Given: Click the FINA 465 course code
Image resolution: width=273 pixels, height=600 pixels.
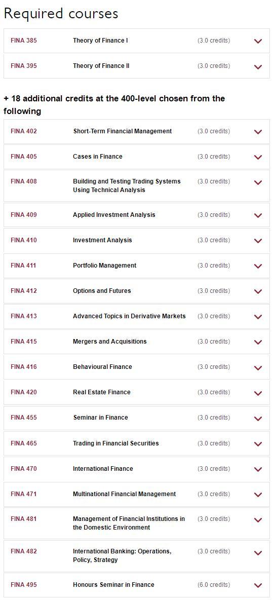Looking at the screenshot, I should pyautogui.click(x=24, y=443).
